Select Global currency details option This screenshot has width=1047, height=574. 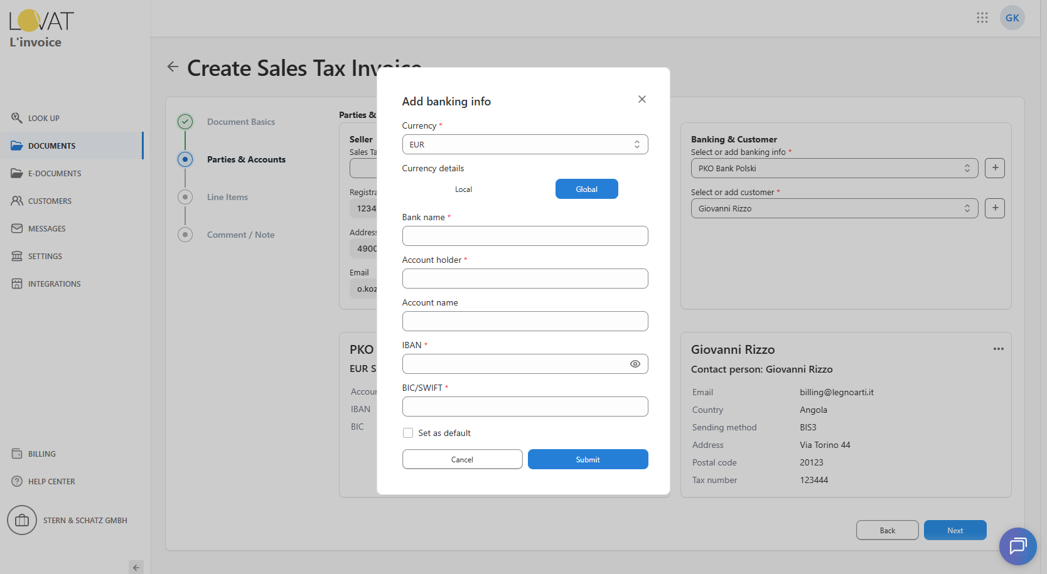click(586, 189)
